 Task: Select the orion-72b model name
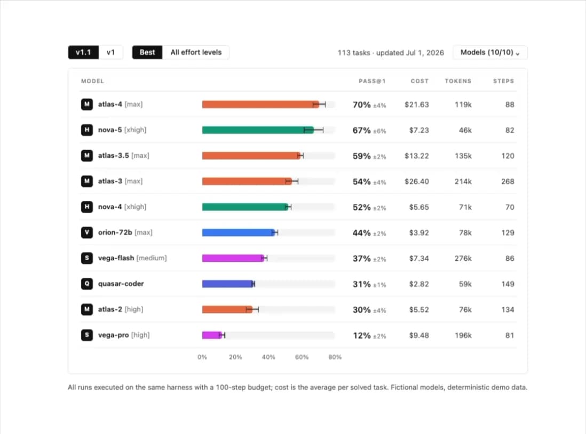click(x=115, y=232)
